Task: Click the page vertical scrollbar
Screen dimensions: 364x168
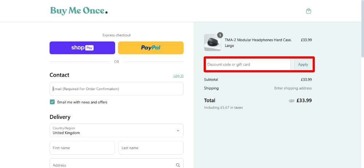Action: 363,29
